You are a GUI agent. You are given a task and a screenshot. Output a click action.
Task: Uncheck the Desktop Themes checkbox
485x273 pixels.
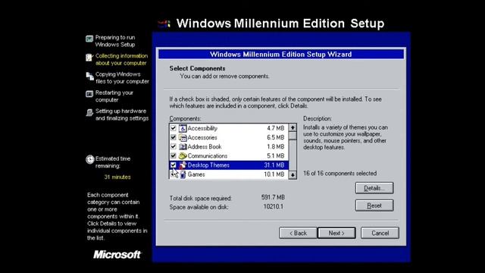click(x=174, y=165)
